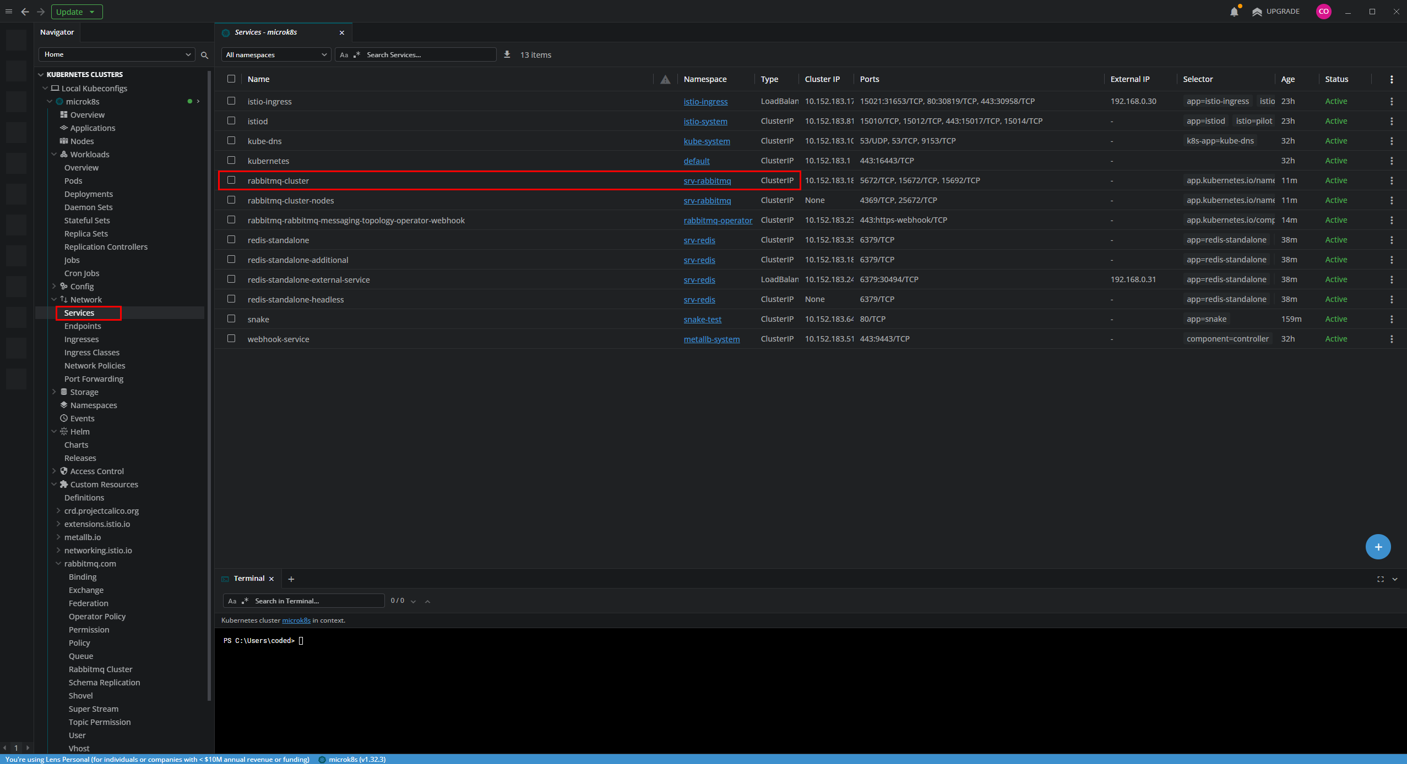Download services list with download icon
Viewport: 1407px width, 764px height.
507,54
